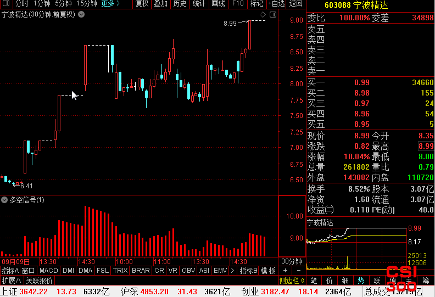Switch to 分时 intraday view
435x297 pixels.
[x=21, y=4]
